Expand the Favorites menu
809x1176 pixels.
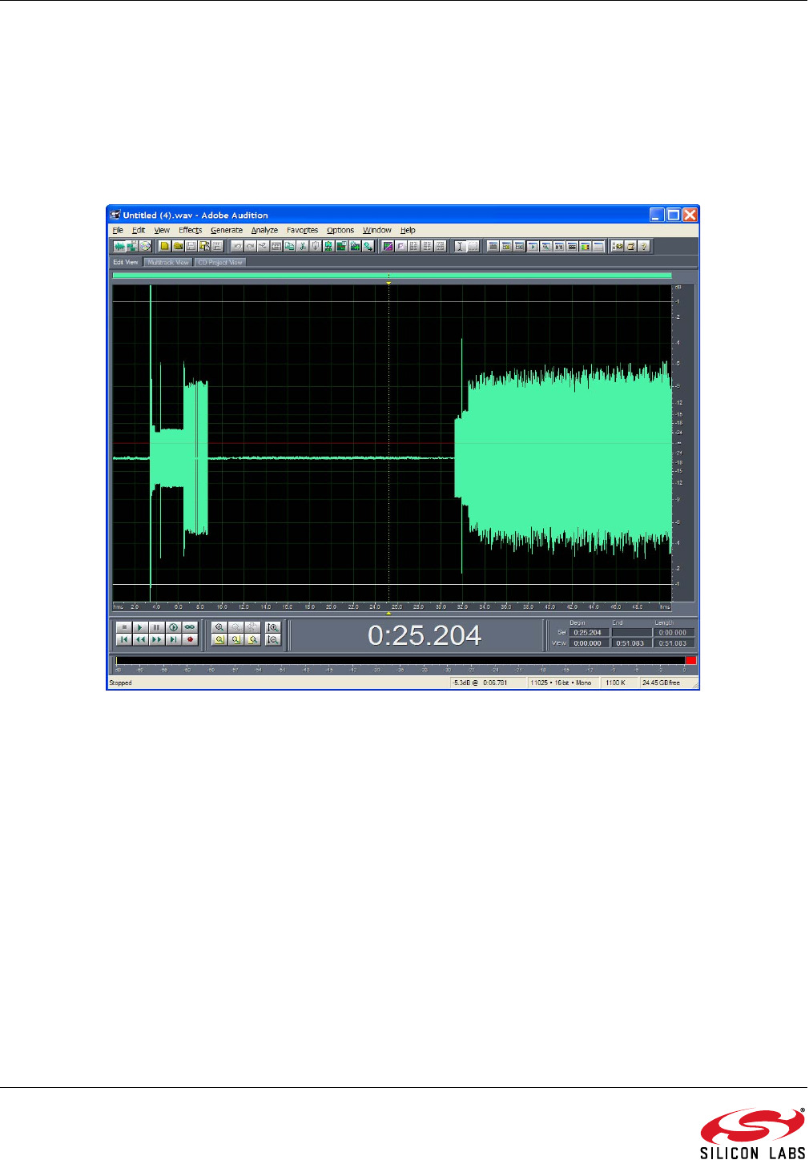click(x=302, y=230)
